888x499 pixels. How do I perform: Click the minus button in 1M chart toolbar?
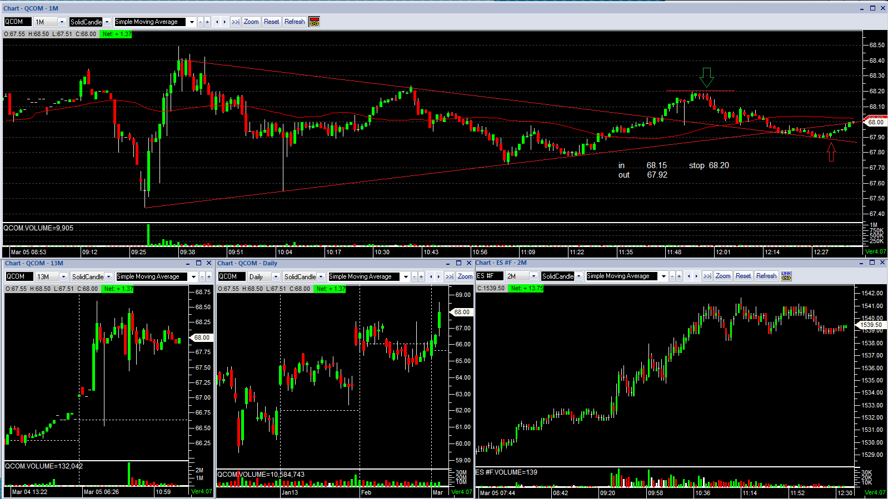click(x=201, y=22)
